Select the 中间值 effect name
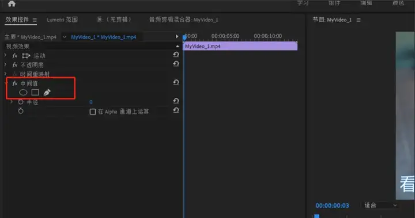 (x=29, y=84)
